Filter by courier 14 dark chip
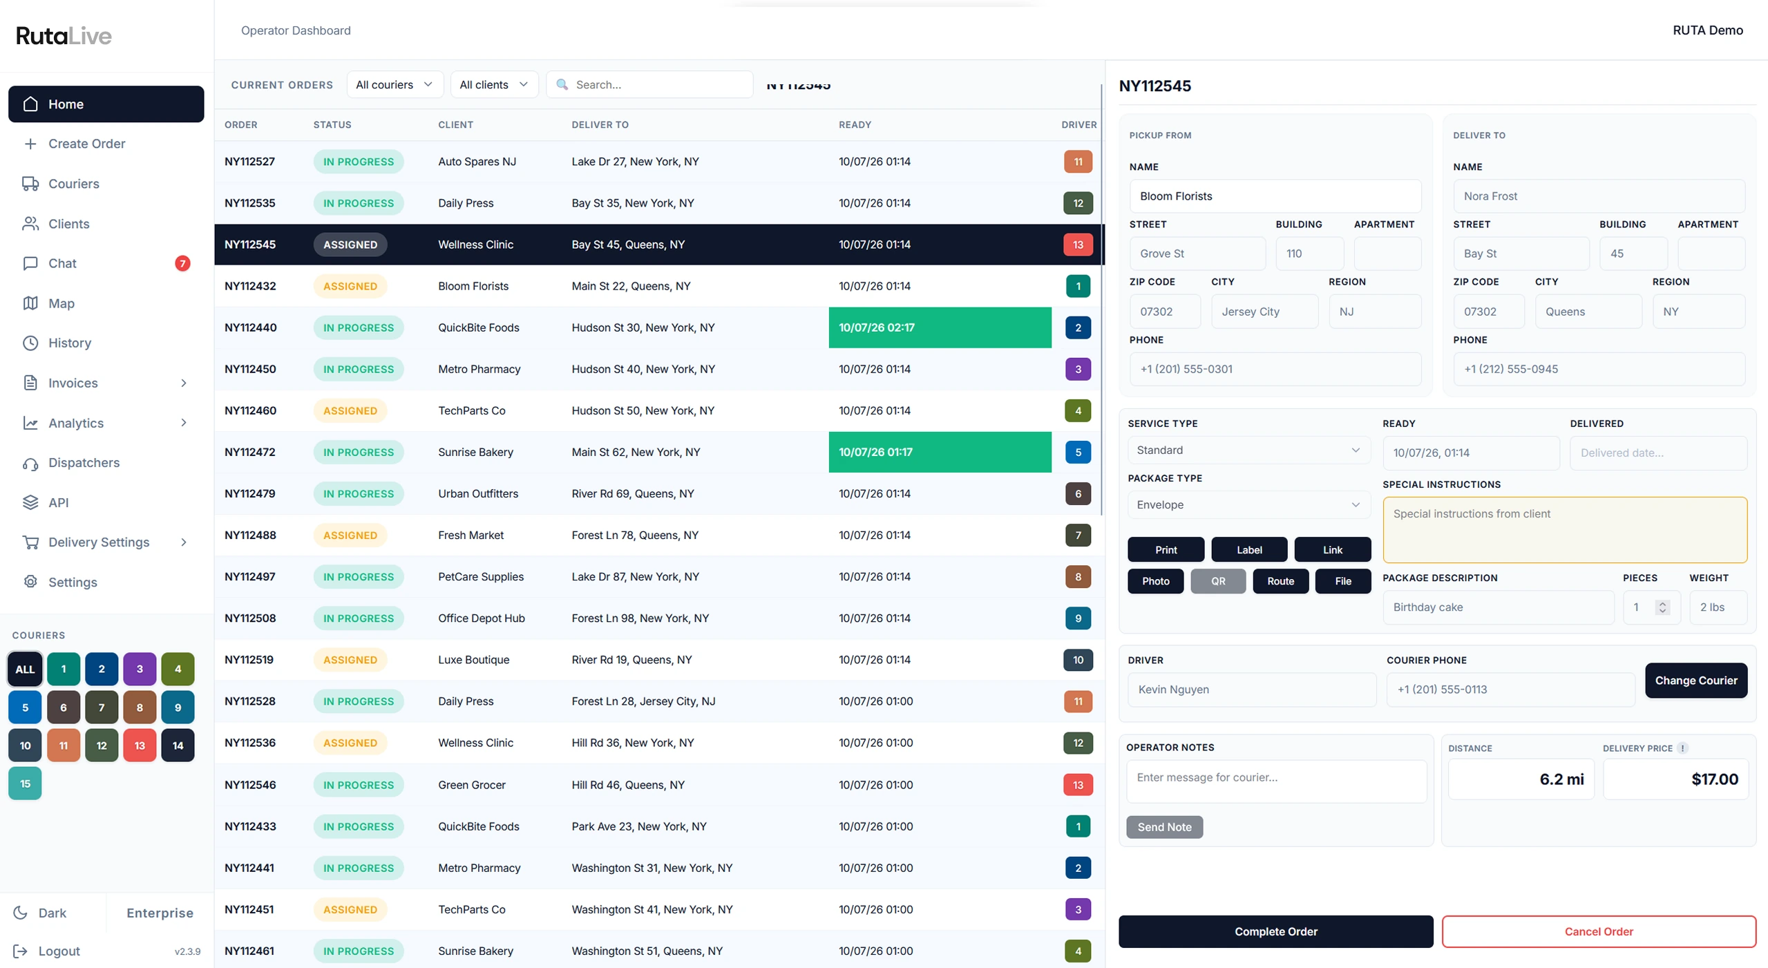 178,746
